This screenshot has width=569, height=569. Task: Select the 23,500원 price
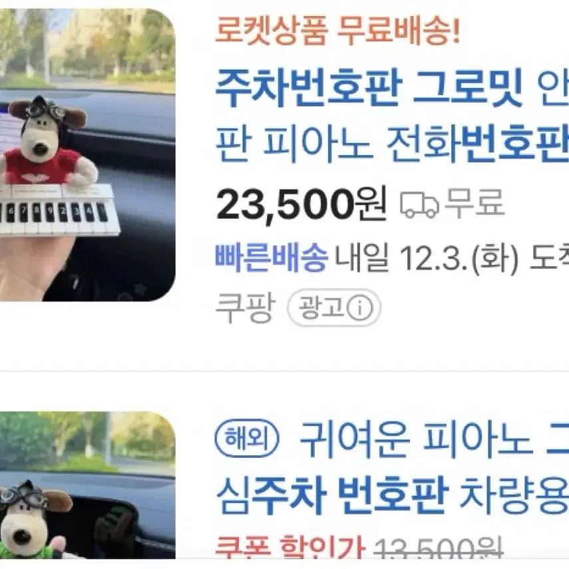[x=301, y=204]
